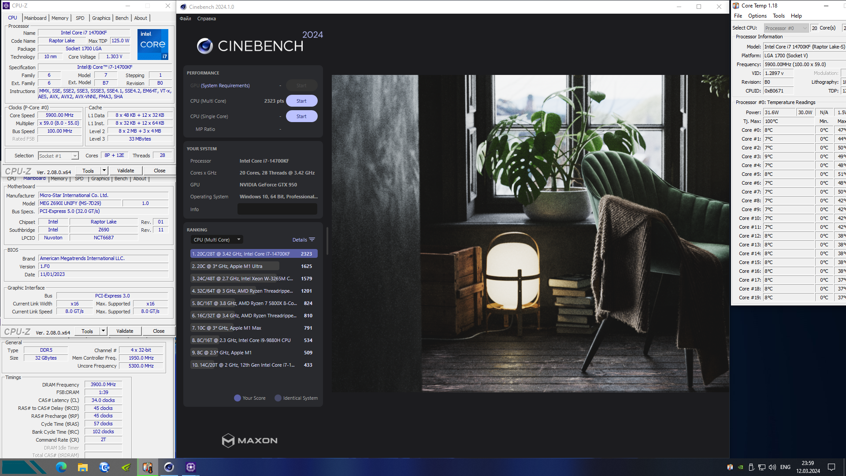Open the About tab in top CPU-Z
Screen dimensions: 846x476
coord(141,18)
